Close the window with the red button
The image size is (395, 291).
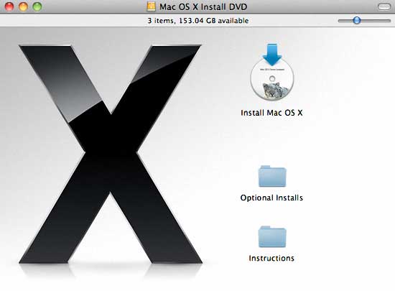pyautogui.click(x=9, y=6)
